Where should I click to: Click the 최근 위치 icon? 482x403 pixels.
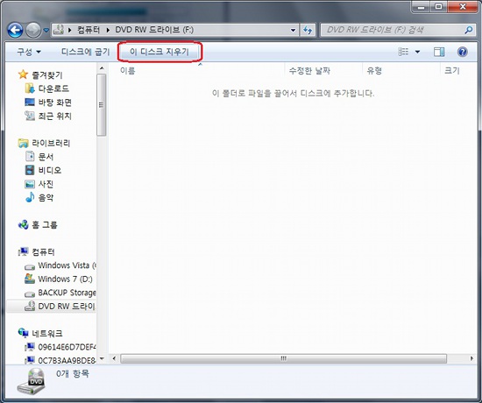[30, 116]
